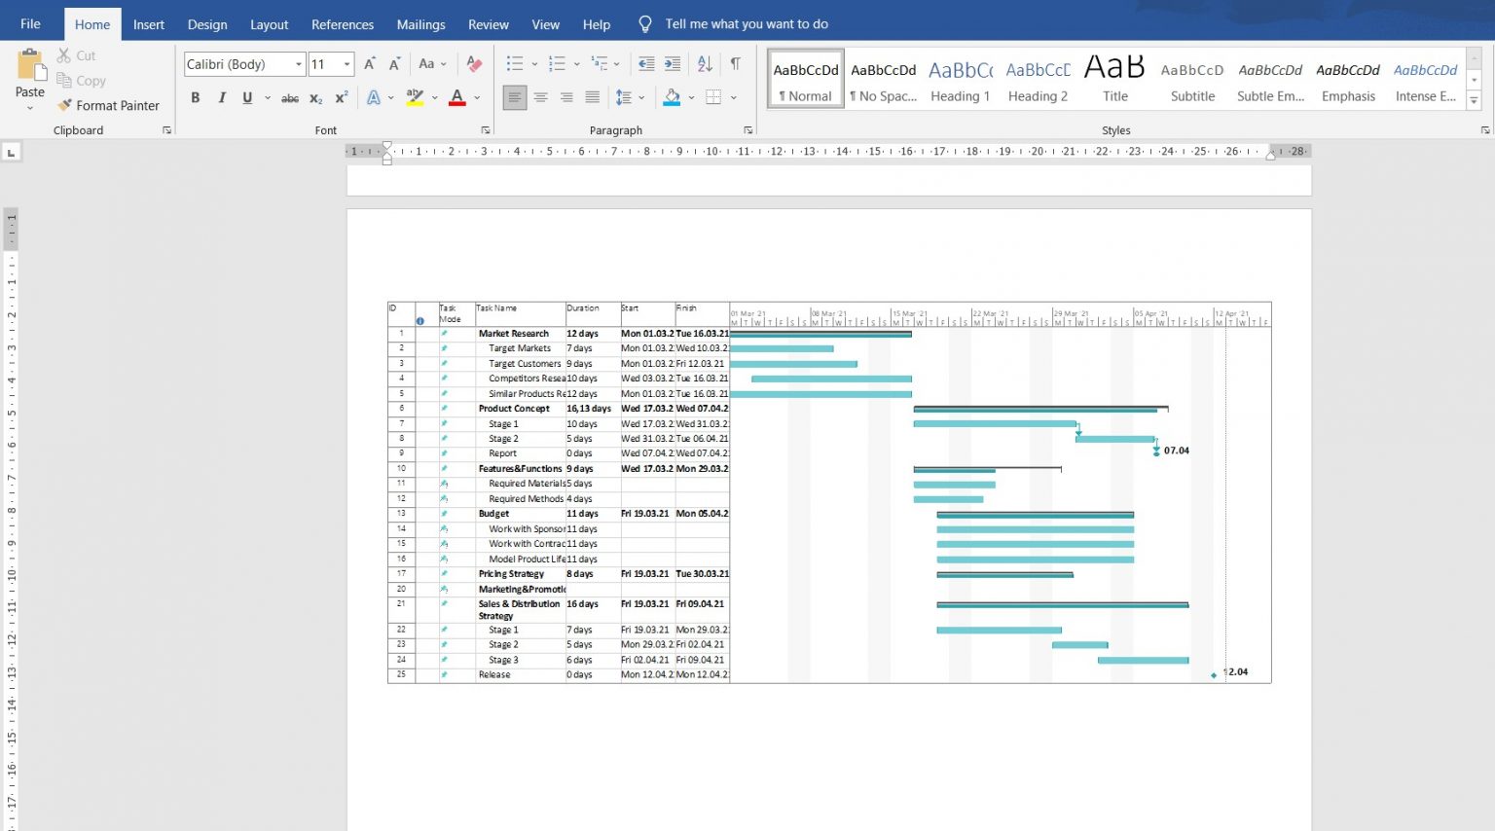This screenshot has height=831, width=1495.
Task: Toggle italic formatting
Action: point(221,97)
